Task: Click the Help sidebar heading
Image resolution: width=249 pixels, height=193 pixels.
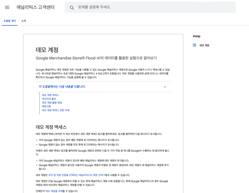Action: point(197,36)
